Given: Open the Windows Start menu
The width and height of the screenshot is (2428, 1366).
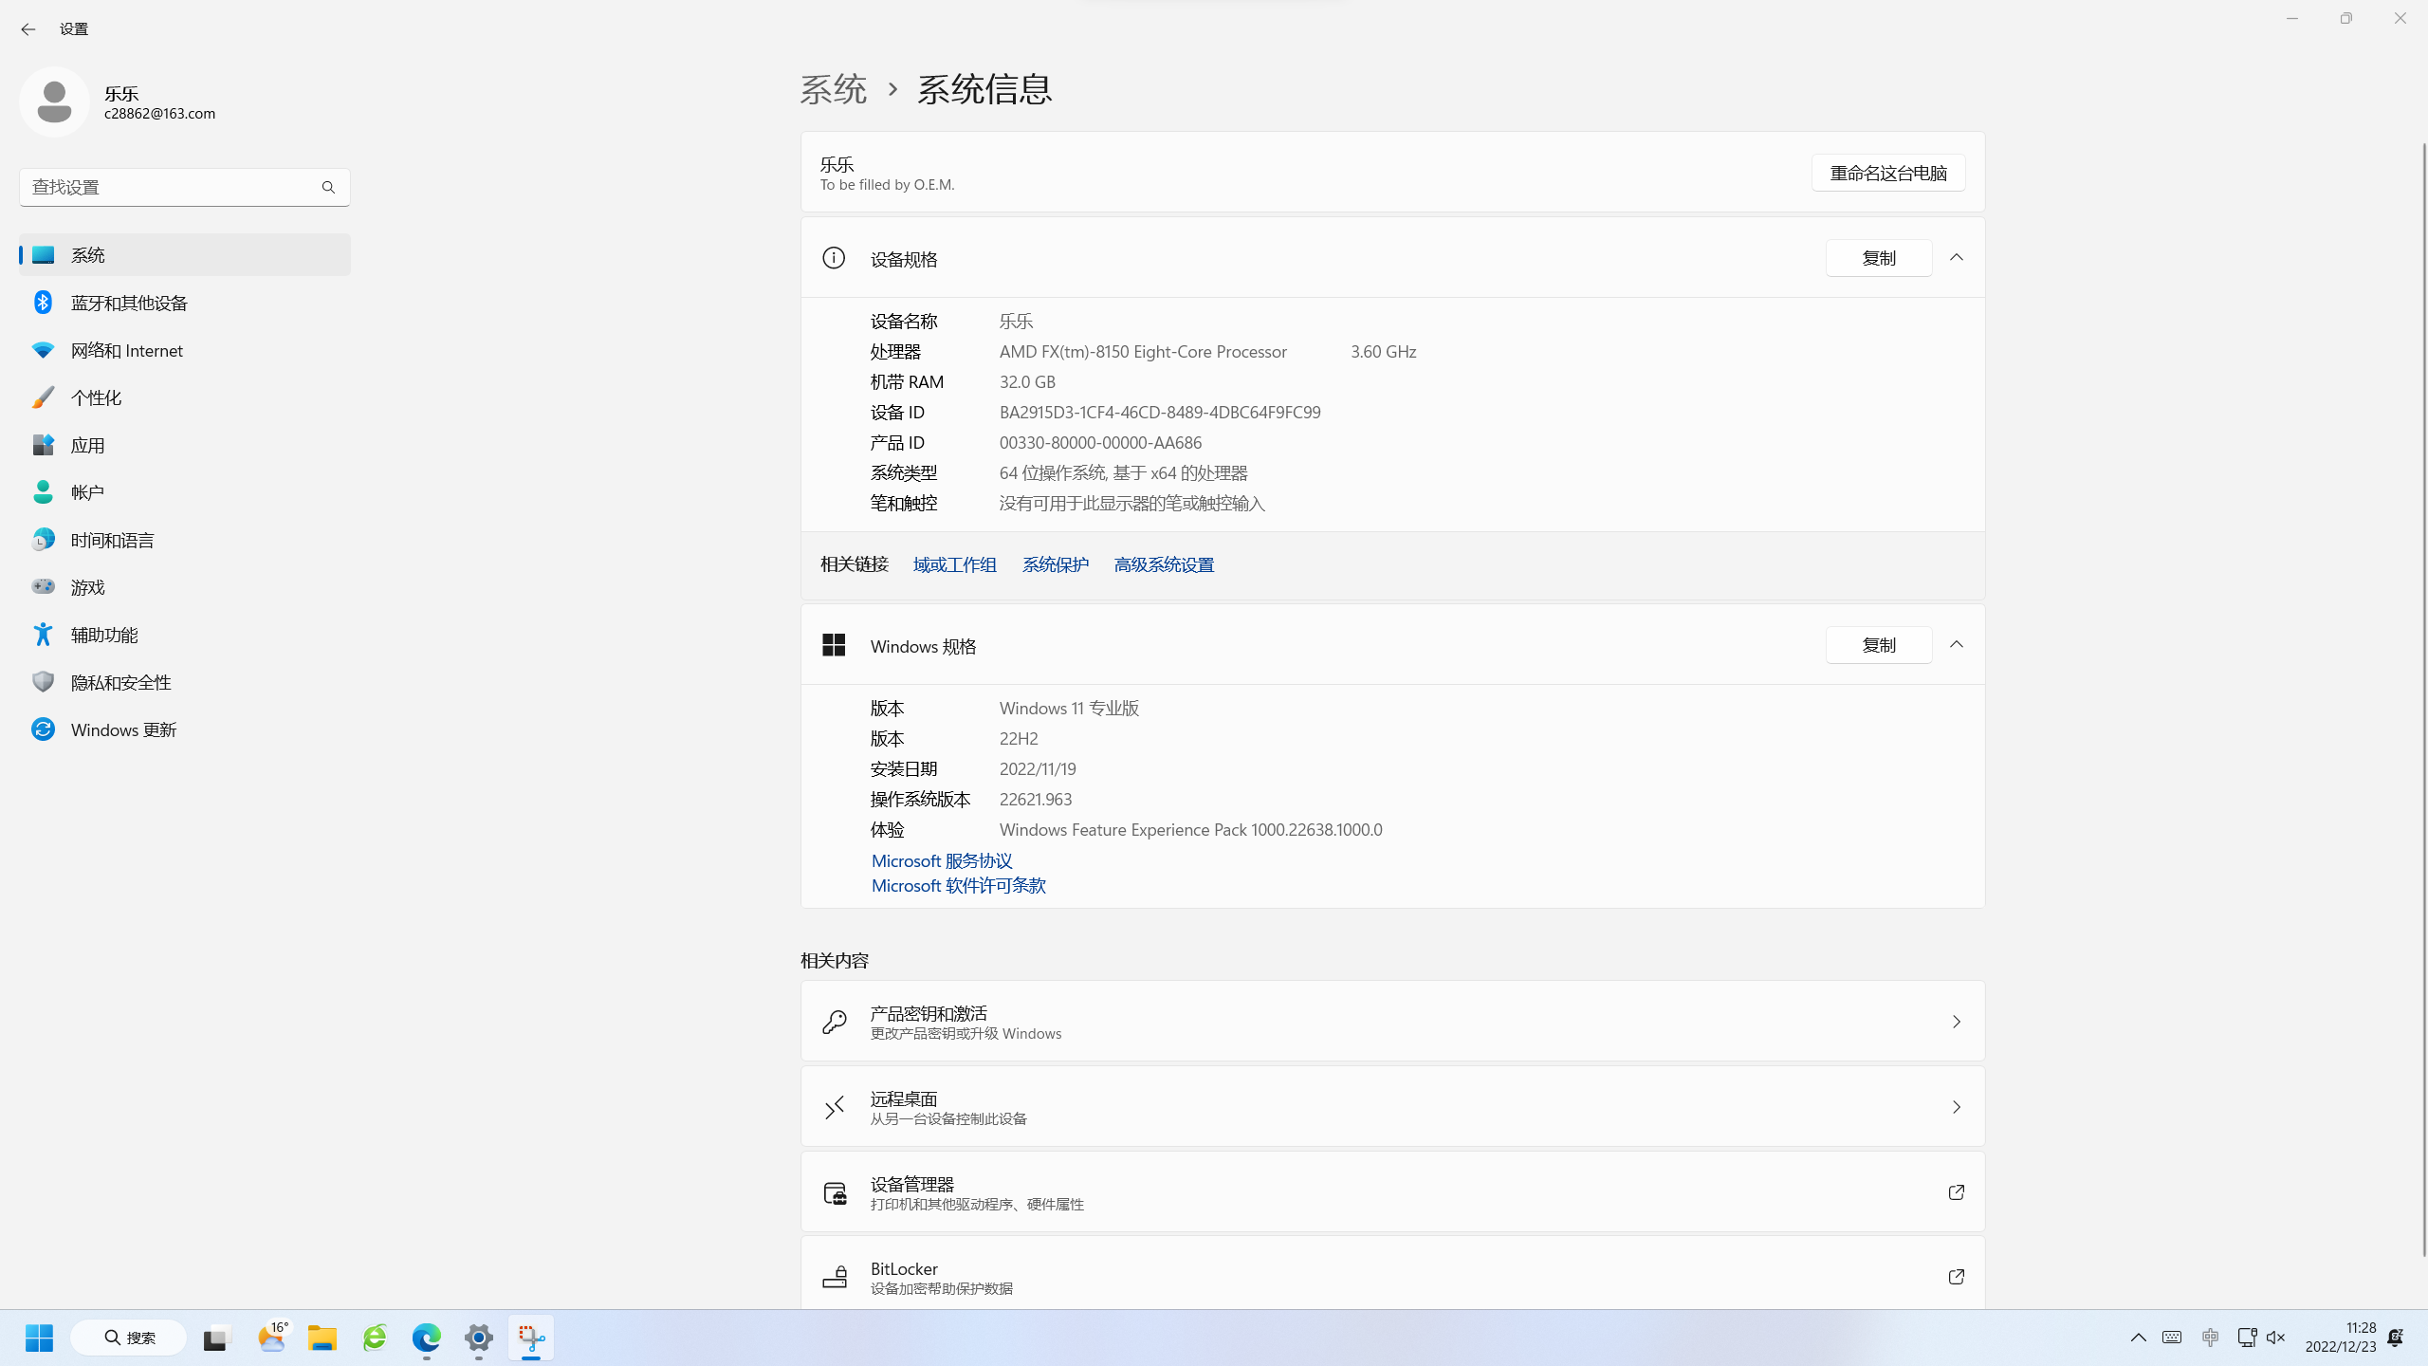Looking at the screenshot, I should point(39,1338).
